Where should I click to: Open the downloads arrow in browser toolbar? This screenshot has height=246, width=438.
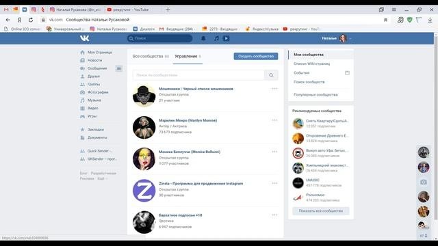(x=430, y=20)
